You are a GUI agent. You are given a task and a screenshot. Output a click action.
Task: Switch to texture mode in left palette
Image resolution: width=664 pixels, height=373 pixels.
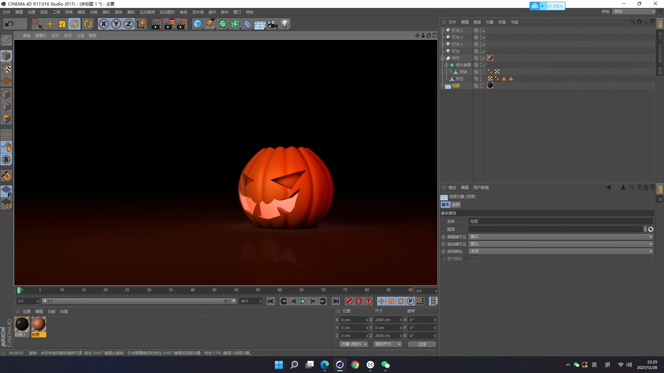click(6, 69)
